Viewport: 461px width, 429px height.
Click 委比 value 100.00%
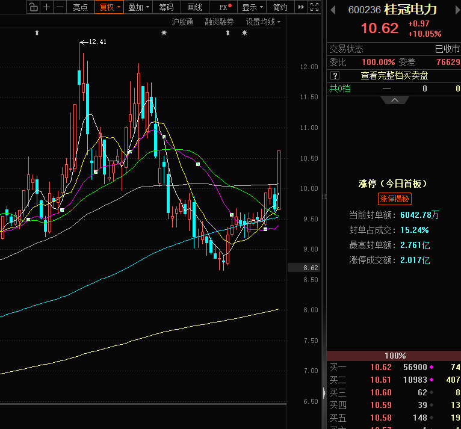click(378, 62)
